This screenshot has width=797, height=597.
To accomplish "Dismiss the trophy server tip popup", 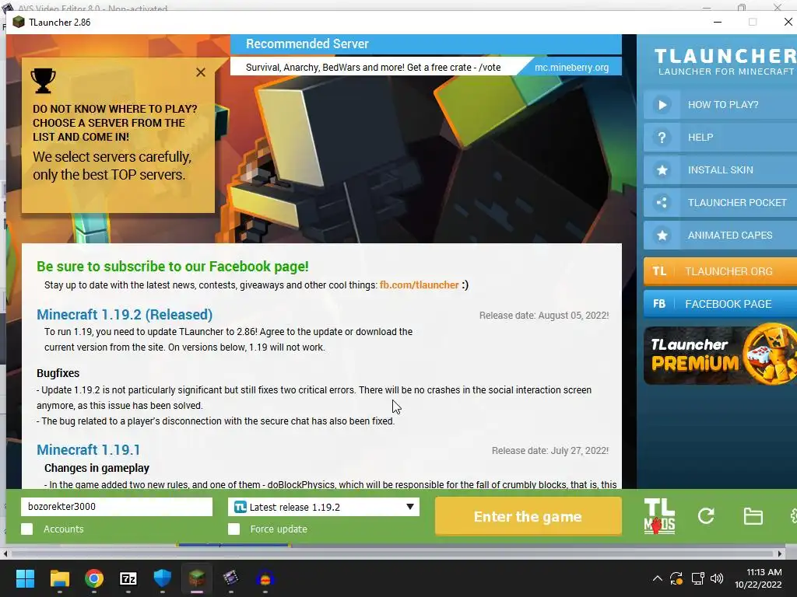I will click(201, 72).
